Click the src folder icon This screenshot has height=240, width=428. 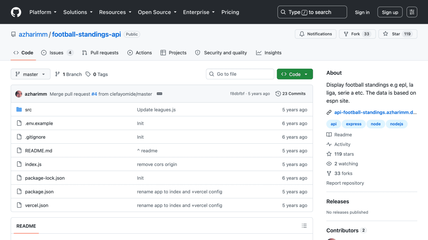19,110
